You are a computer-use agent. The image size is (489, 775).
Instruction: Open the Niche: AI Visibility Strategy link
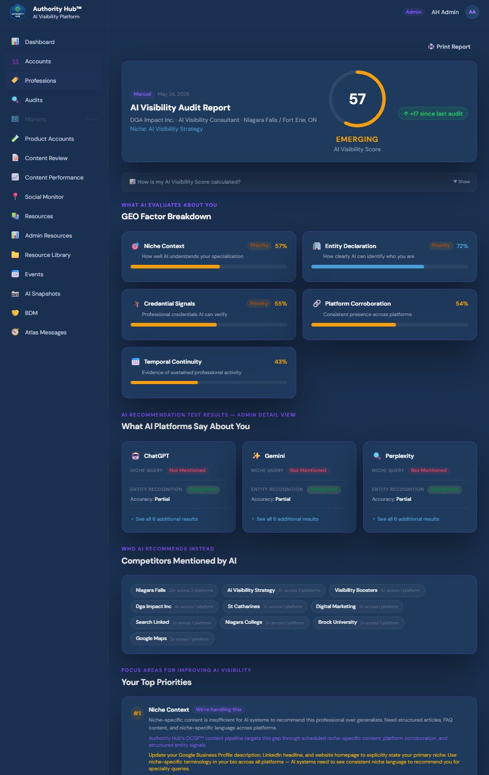click(166, 129)
